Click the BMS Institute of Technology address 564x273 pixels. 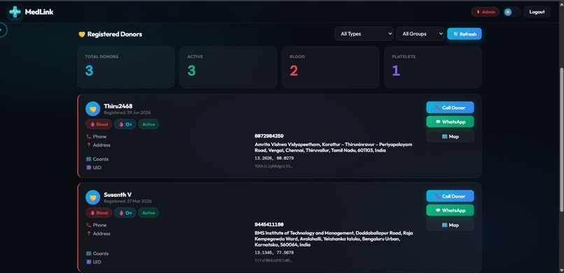click(x=334, y=239)
